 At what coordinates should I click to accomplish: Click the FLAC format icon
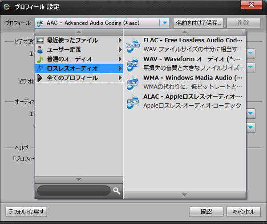click(x=133, y=45)
